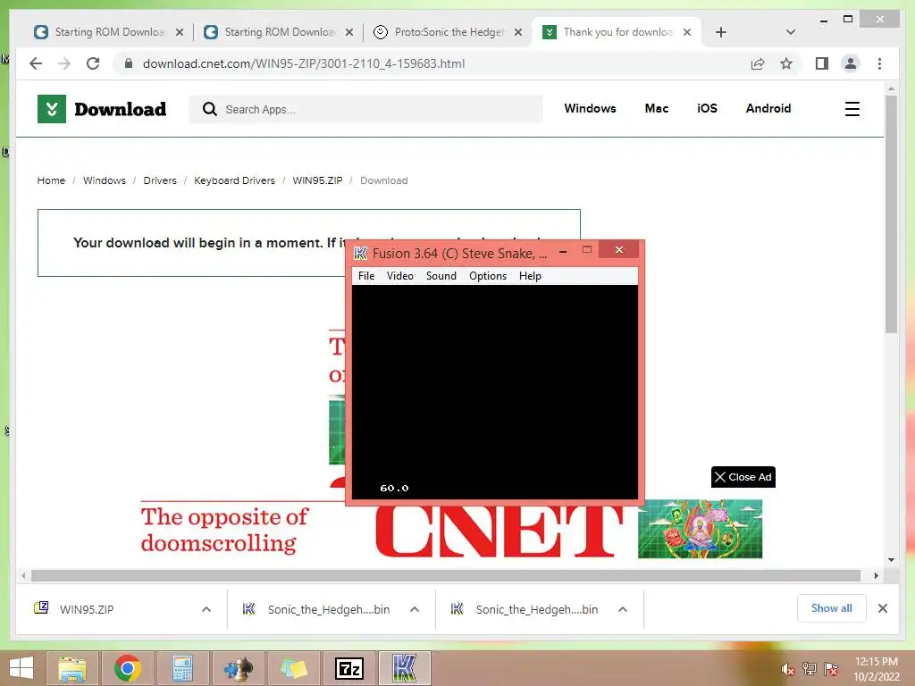
Task: Open the hamburger menu on Download site
Action: 852,109
